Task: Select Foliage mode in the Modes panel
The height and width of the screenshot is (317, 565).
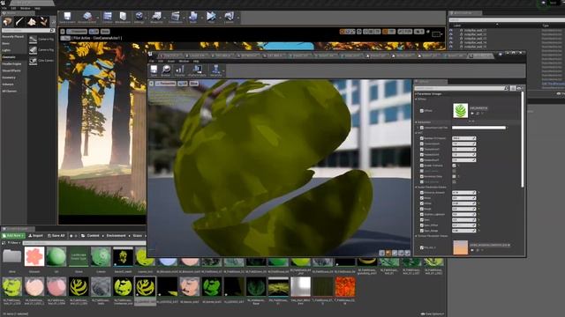Action: [44, 22]
